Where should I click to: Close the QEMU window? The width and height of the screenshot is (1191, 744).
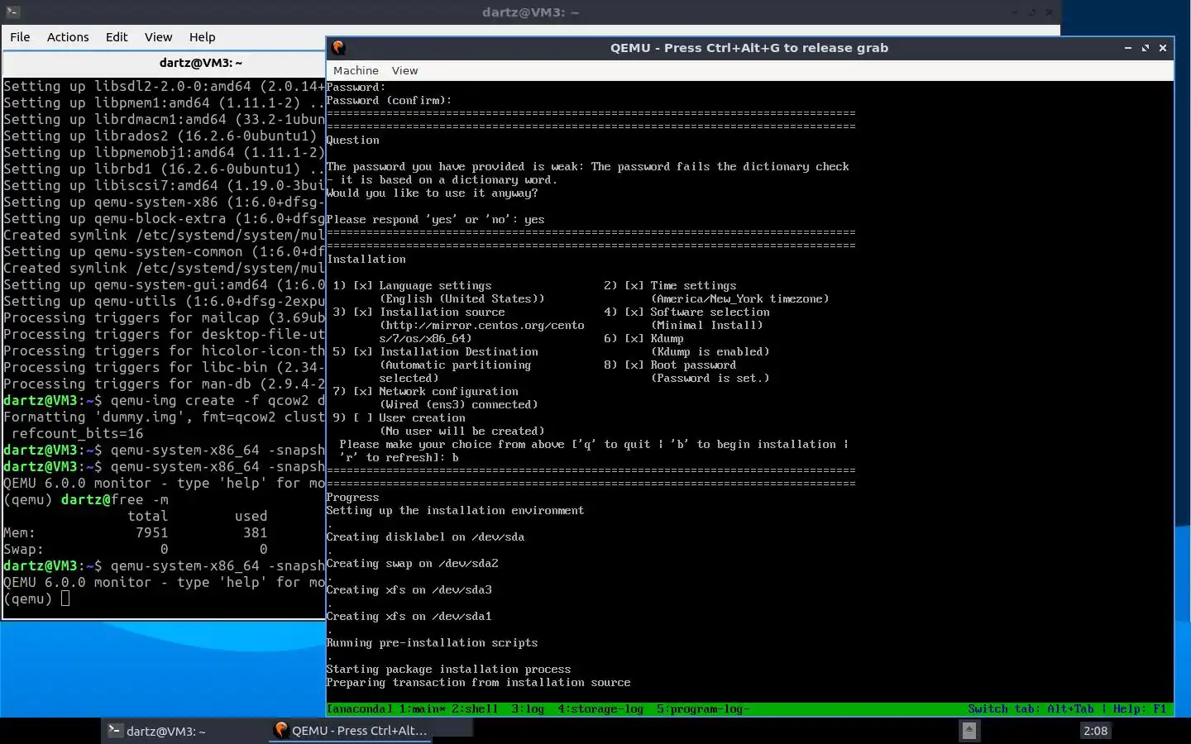pos(1163,48)
